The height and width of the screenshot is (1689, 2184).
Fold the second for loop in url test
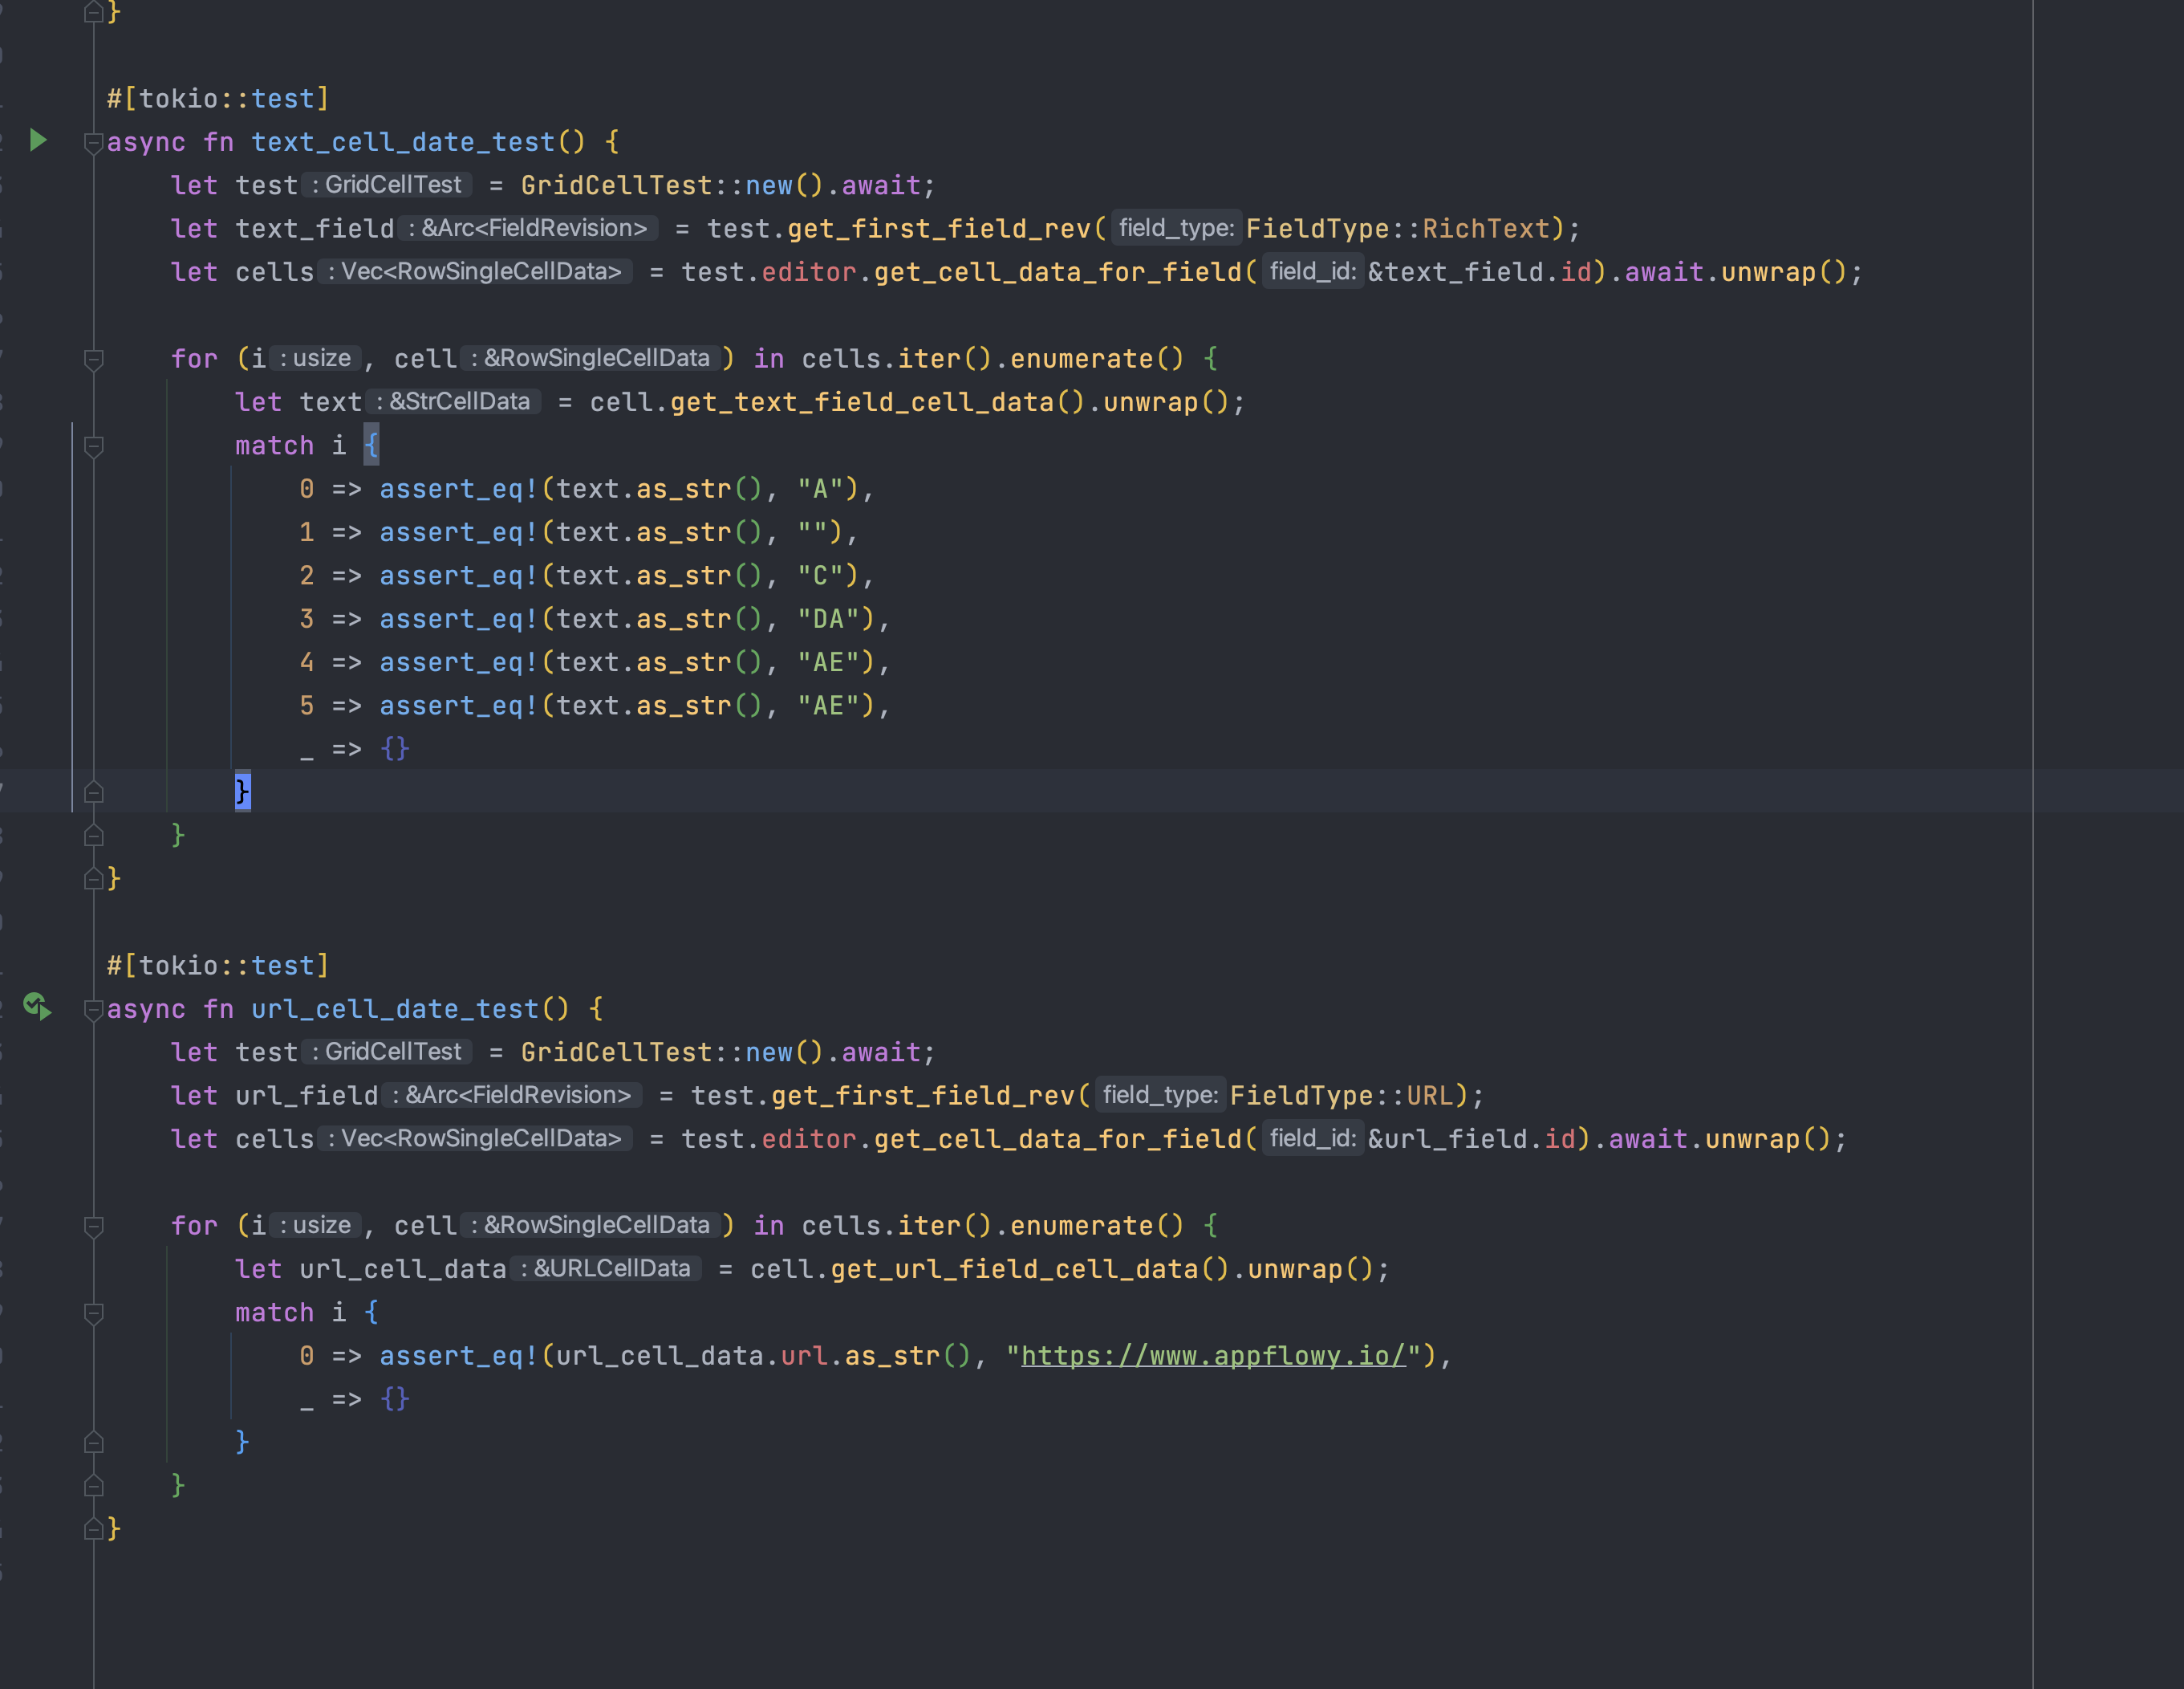coord(93,1226)
